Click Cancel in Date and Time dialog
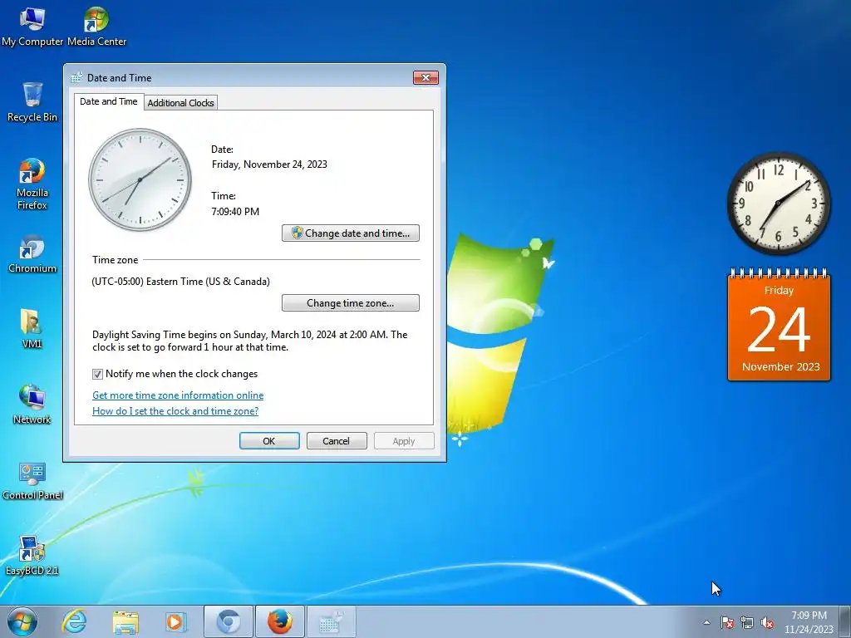The width and height of the screenshot is (851, 638). 337,440
